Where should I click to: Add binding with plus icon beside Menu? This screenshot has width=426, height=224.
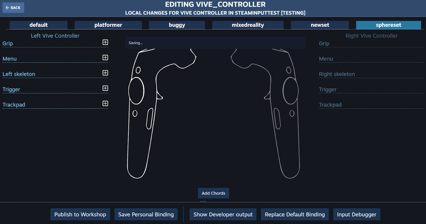pos(105,58)
